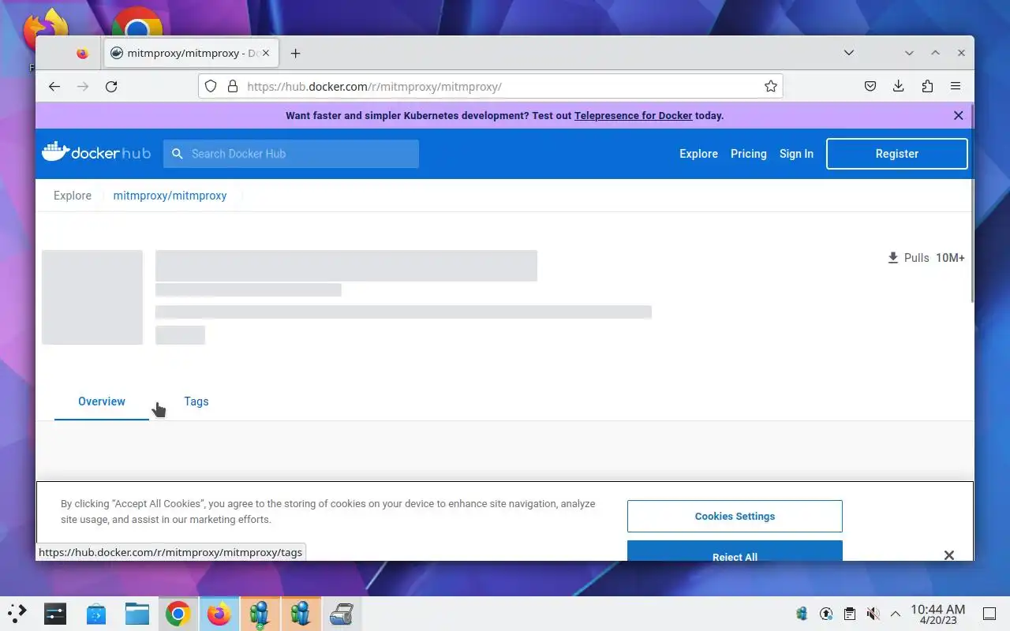Go to Docker Hub home logo
This screenshot has width=1010, height=631.
(96, 152)
